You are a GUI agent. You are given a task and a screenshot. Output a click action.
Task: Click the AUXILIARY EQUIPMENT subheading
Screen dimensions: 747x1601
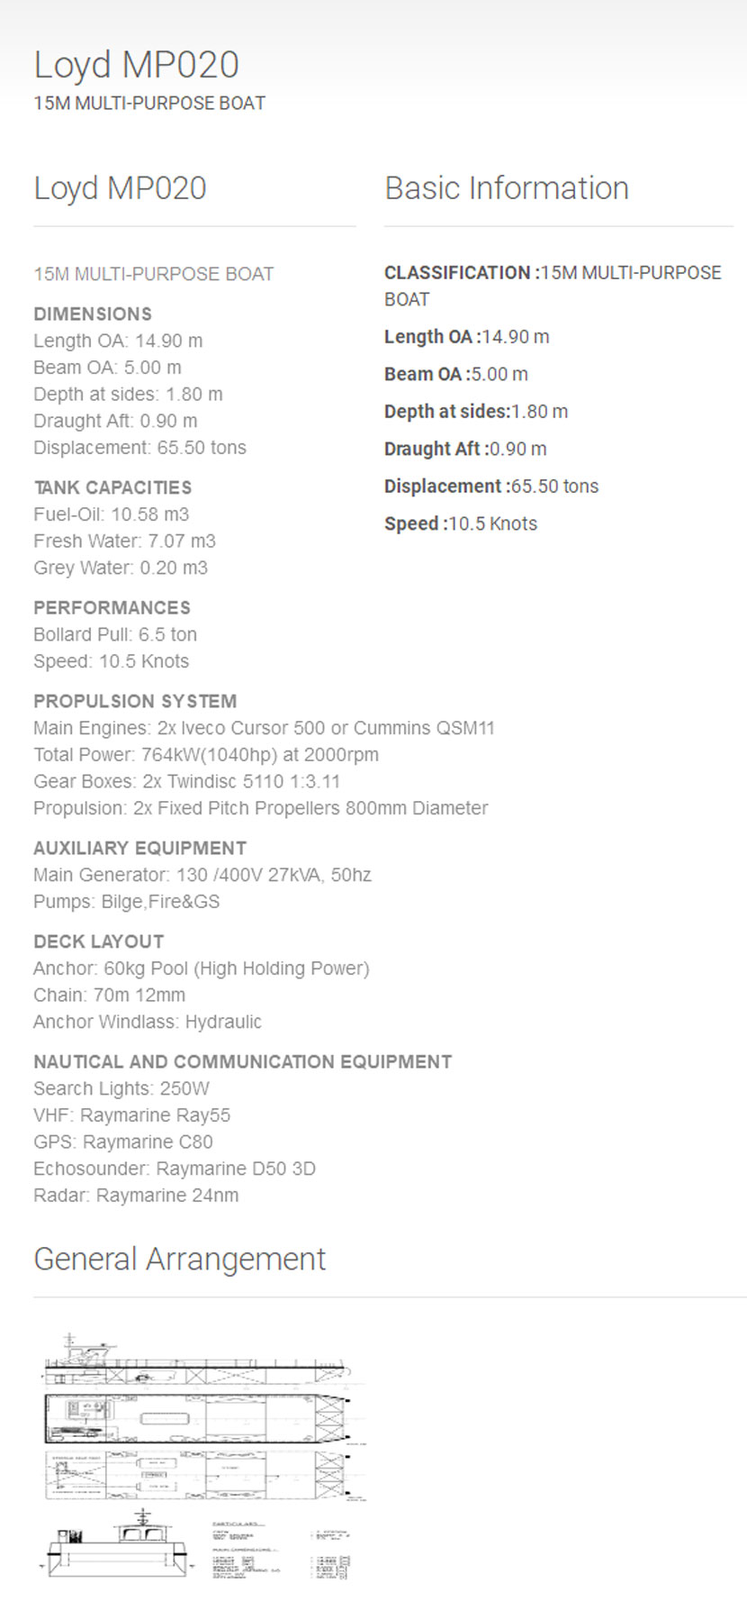(139, 849)
